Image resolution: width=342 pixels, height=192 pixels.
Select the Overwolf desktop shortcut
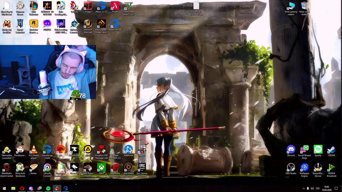74,169
